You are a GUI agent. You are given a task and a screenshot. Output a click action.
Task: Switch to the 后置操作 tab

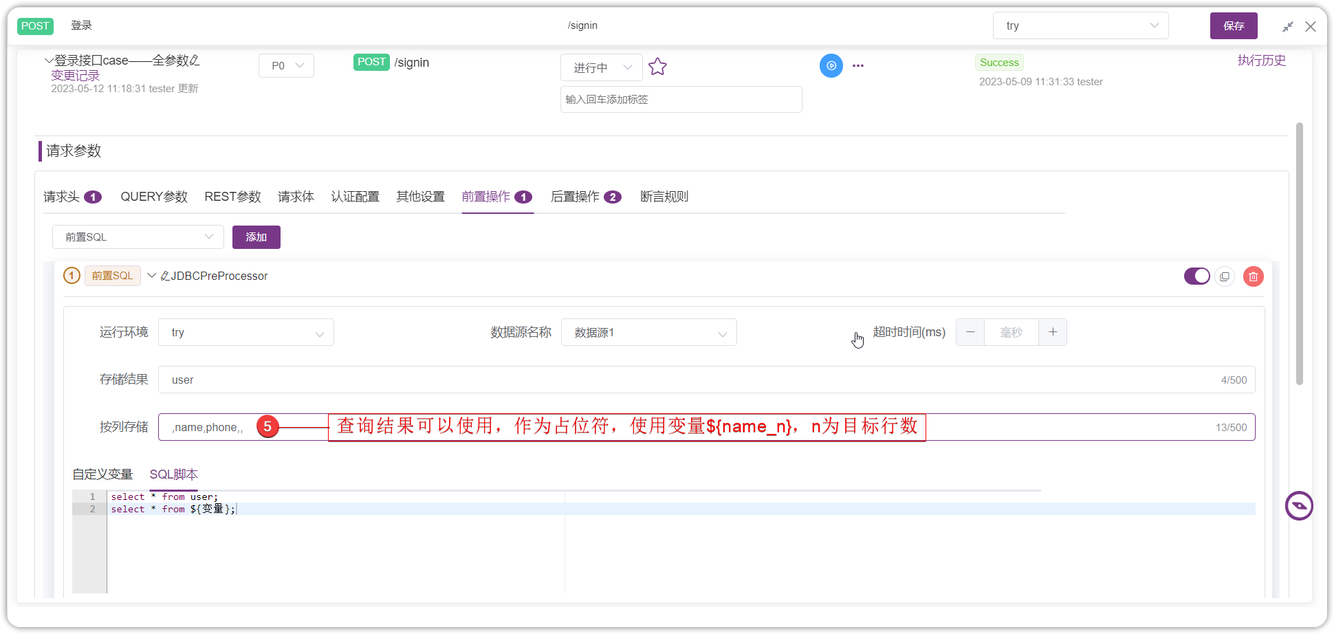coord(586,197)
